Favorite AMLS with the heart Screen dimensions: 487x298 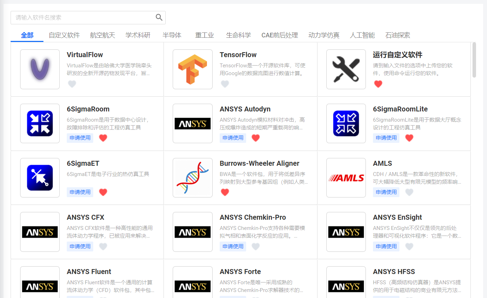coord(409,192)
